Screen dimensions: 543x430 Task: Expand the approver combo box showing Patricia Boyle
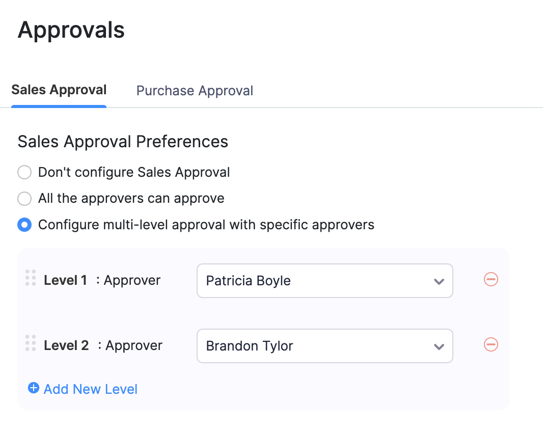324,281
